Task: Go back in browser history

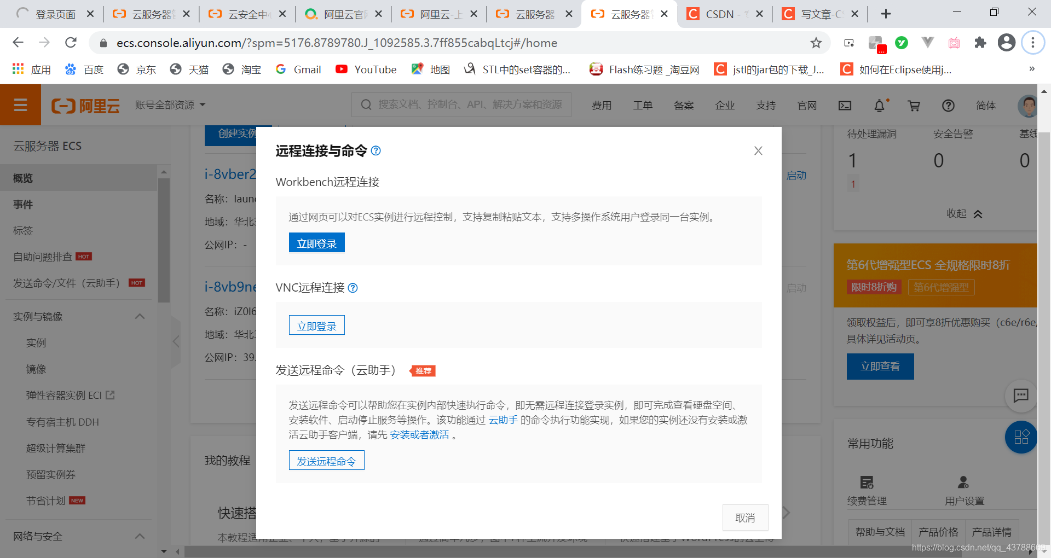Action: pyautogui.click(x=18, y=43)
